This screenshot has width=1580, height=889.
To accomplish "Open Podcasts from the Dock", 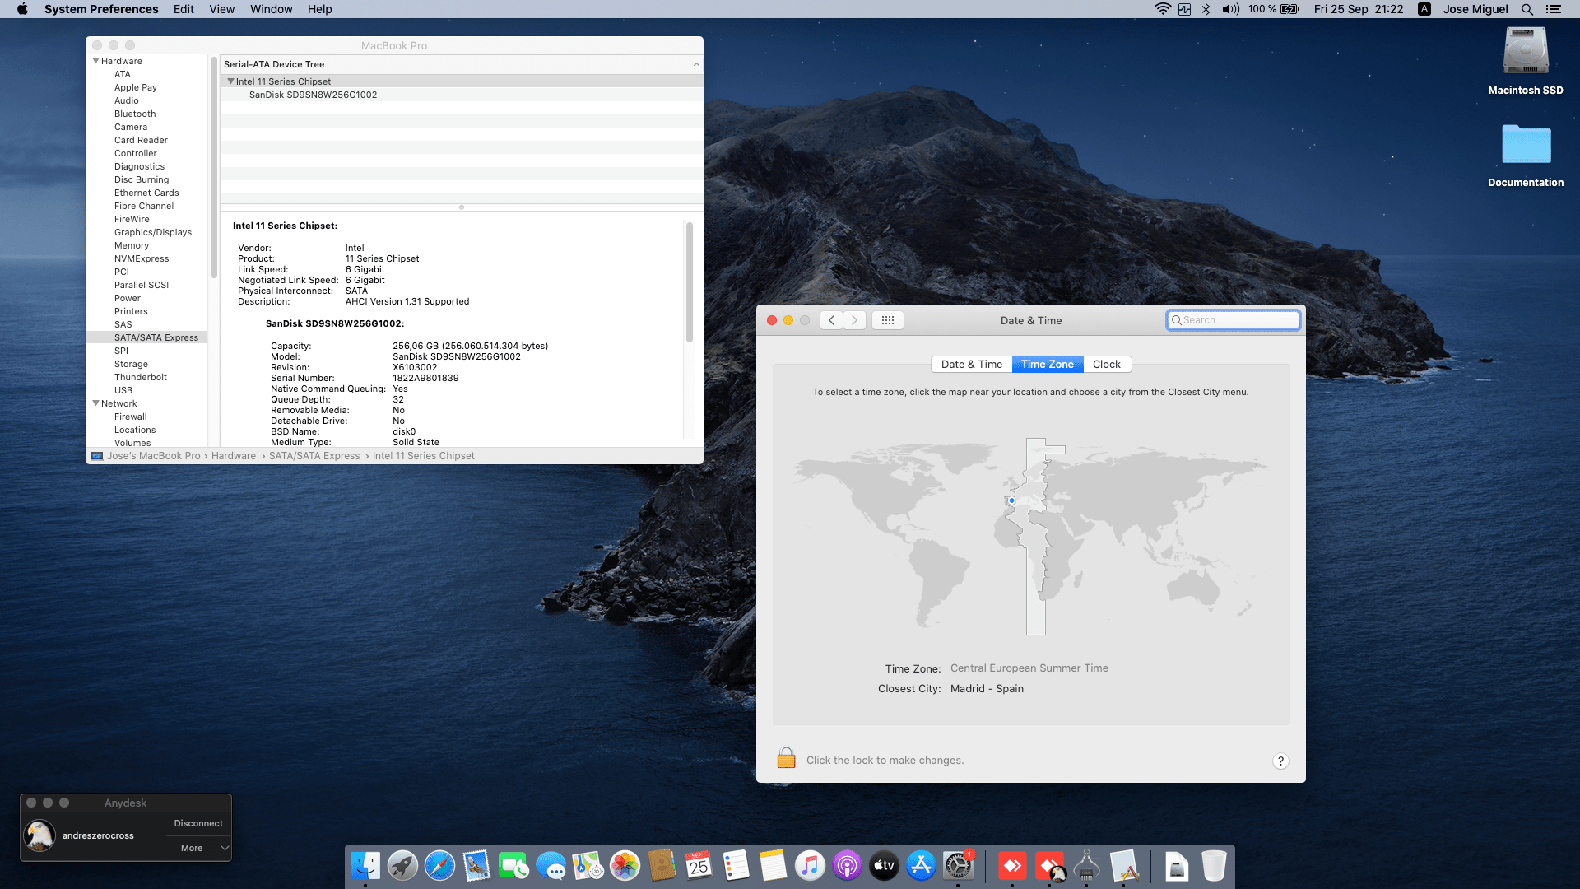I will pyautogui.click(x=847, y=866).
